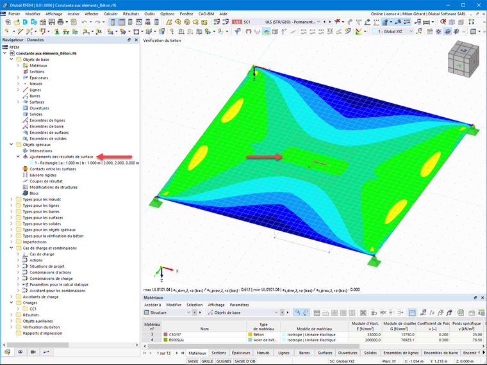Toggle the Navigator Display eye tab
Image resolution: width=487 pixels, height=365 pixels.
[x=21, y=352]
